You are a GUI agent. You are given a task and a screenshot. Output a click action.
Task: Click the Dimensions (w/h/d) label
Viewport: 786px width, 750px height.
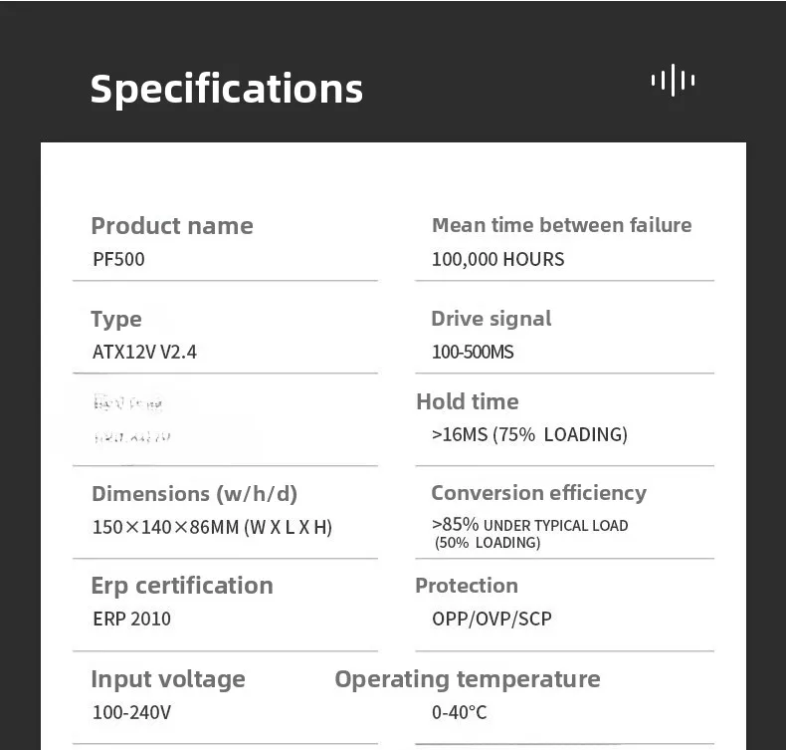click(194, 494)
